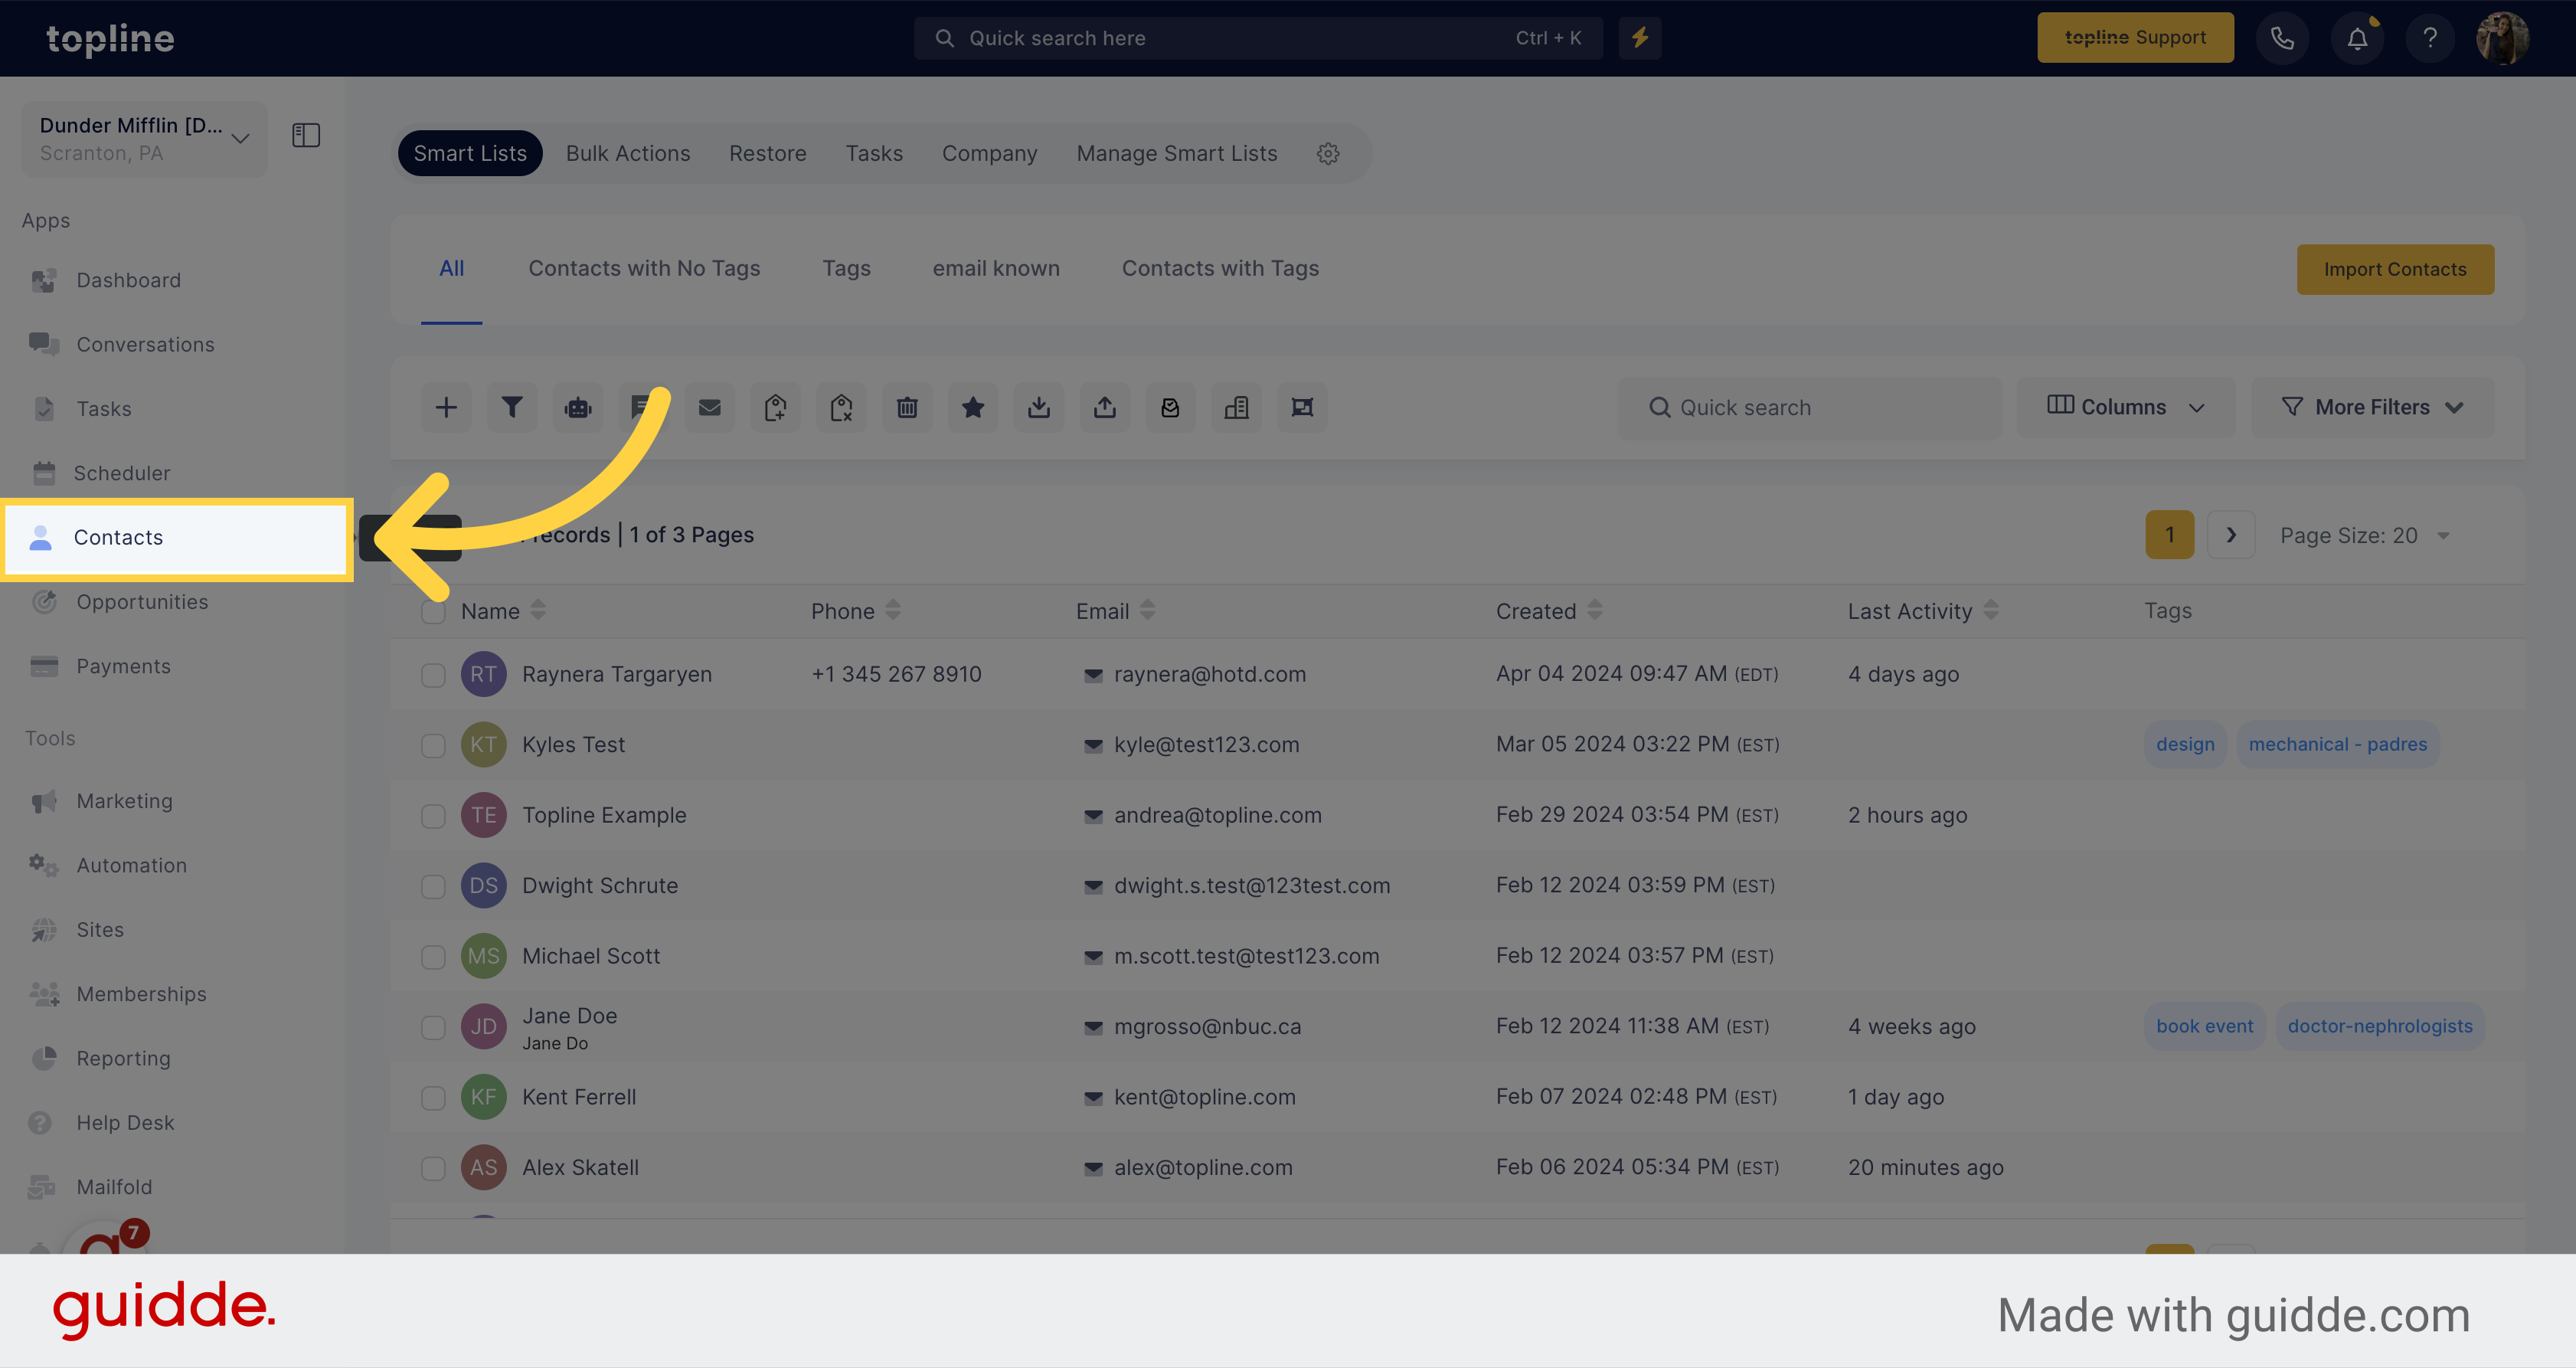Select Contacts with No Tags list

click(x=644, y=268)
